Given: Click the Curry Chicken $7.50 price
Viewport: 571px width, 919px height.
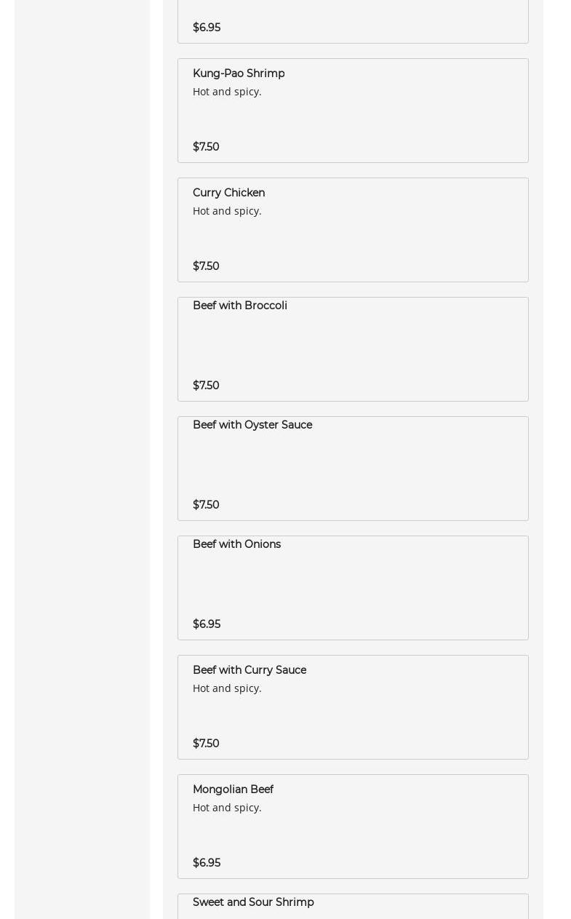Looking at the screenshot, I should 206,266.
